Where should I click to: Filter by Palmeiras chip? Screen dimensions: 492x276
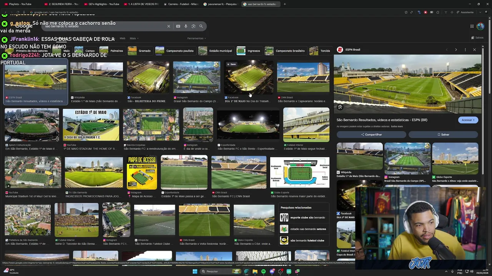112,51
